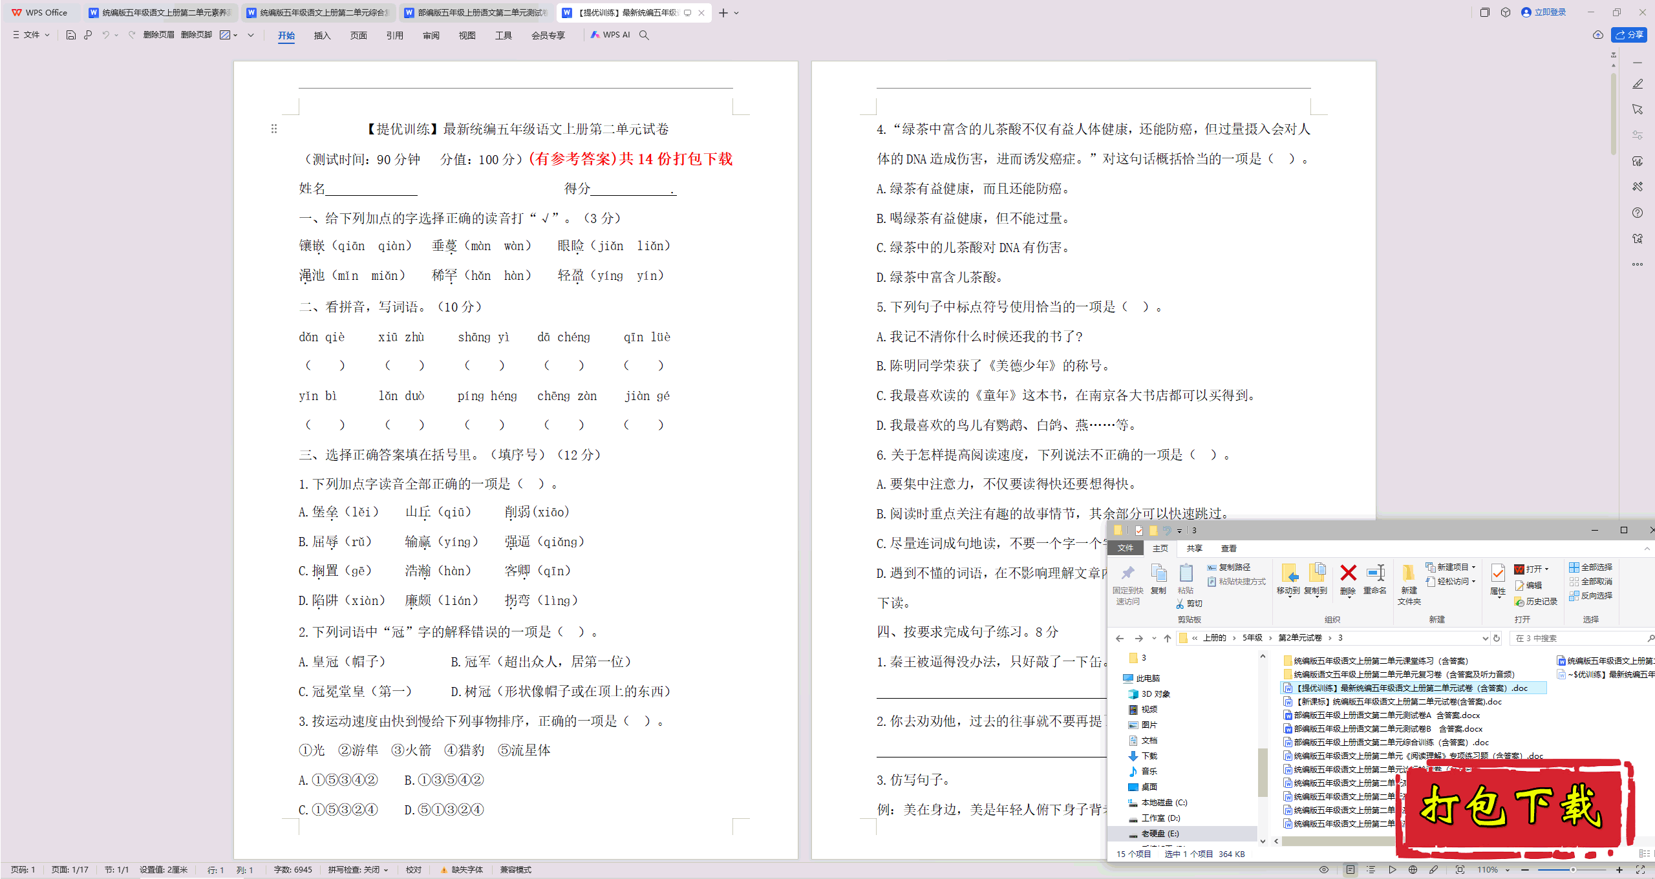The image size is (1655, 879).
Task: Switch to the 审阅 ribbon tab
Action: click(431, 36)
